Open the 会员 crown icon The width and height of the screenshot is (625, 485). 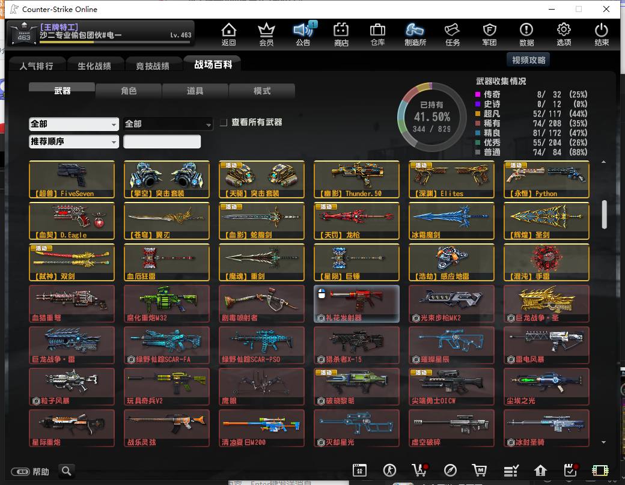(266, 34)
